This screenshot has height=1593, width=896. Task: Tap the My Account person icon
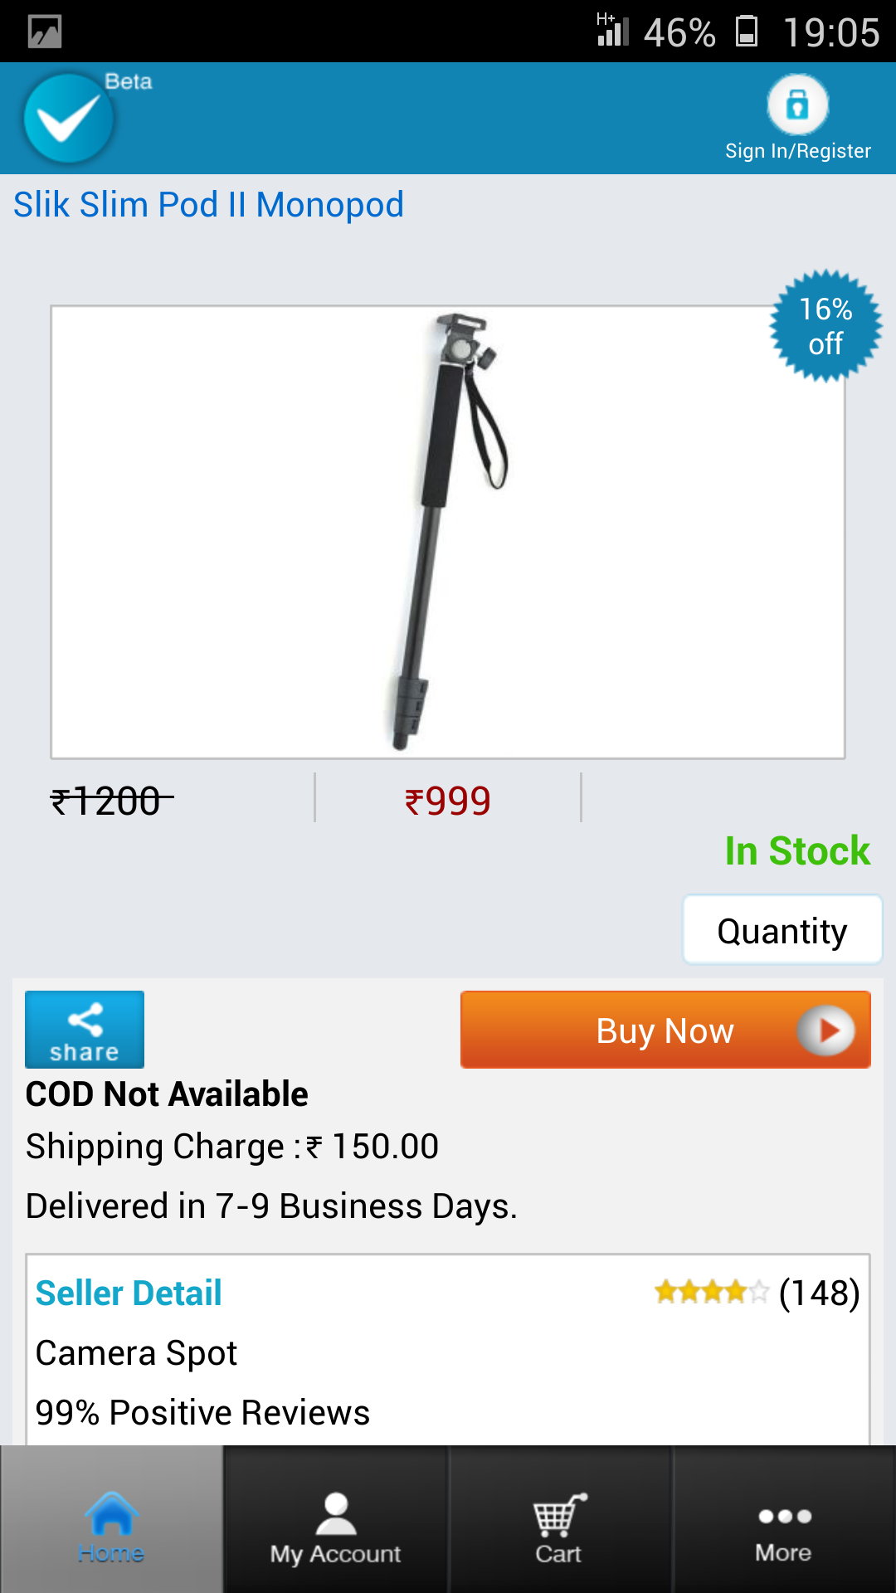tap(336, 1514)
